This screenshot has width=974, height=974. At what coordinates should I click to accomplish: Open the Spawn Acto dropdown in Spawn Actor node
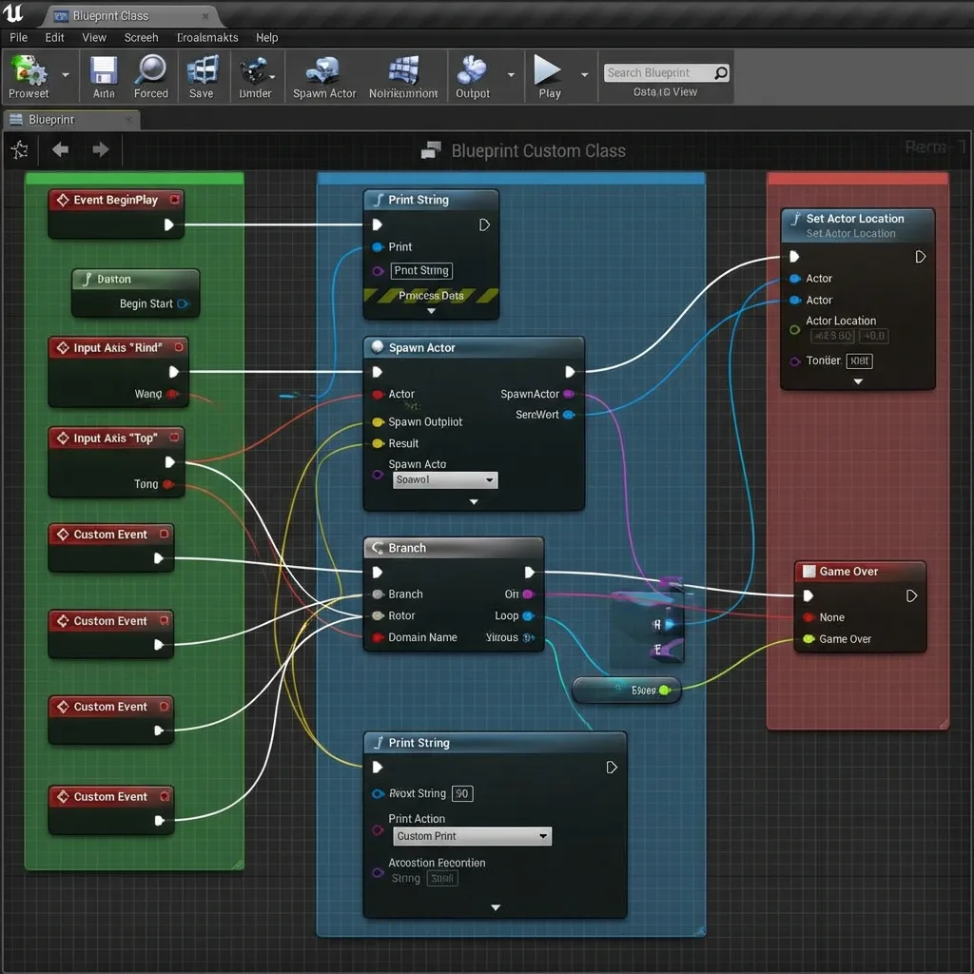[444, 480]
